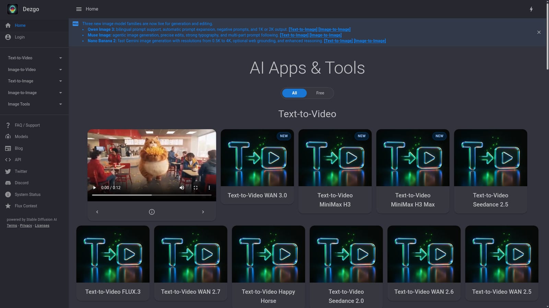The image size is (549, 308).
Task: Click the Home house icon in sidebar
Action: pos(8,25)
